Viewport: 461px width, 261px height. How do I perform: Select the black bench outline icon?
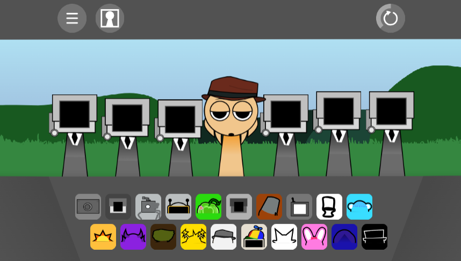374,237
